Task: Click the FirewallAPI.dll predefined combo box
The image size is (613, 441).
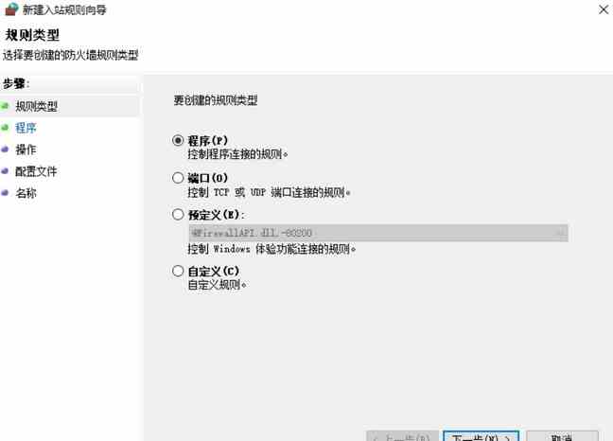Action: click(x=378, y=233)
